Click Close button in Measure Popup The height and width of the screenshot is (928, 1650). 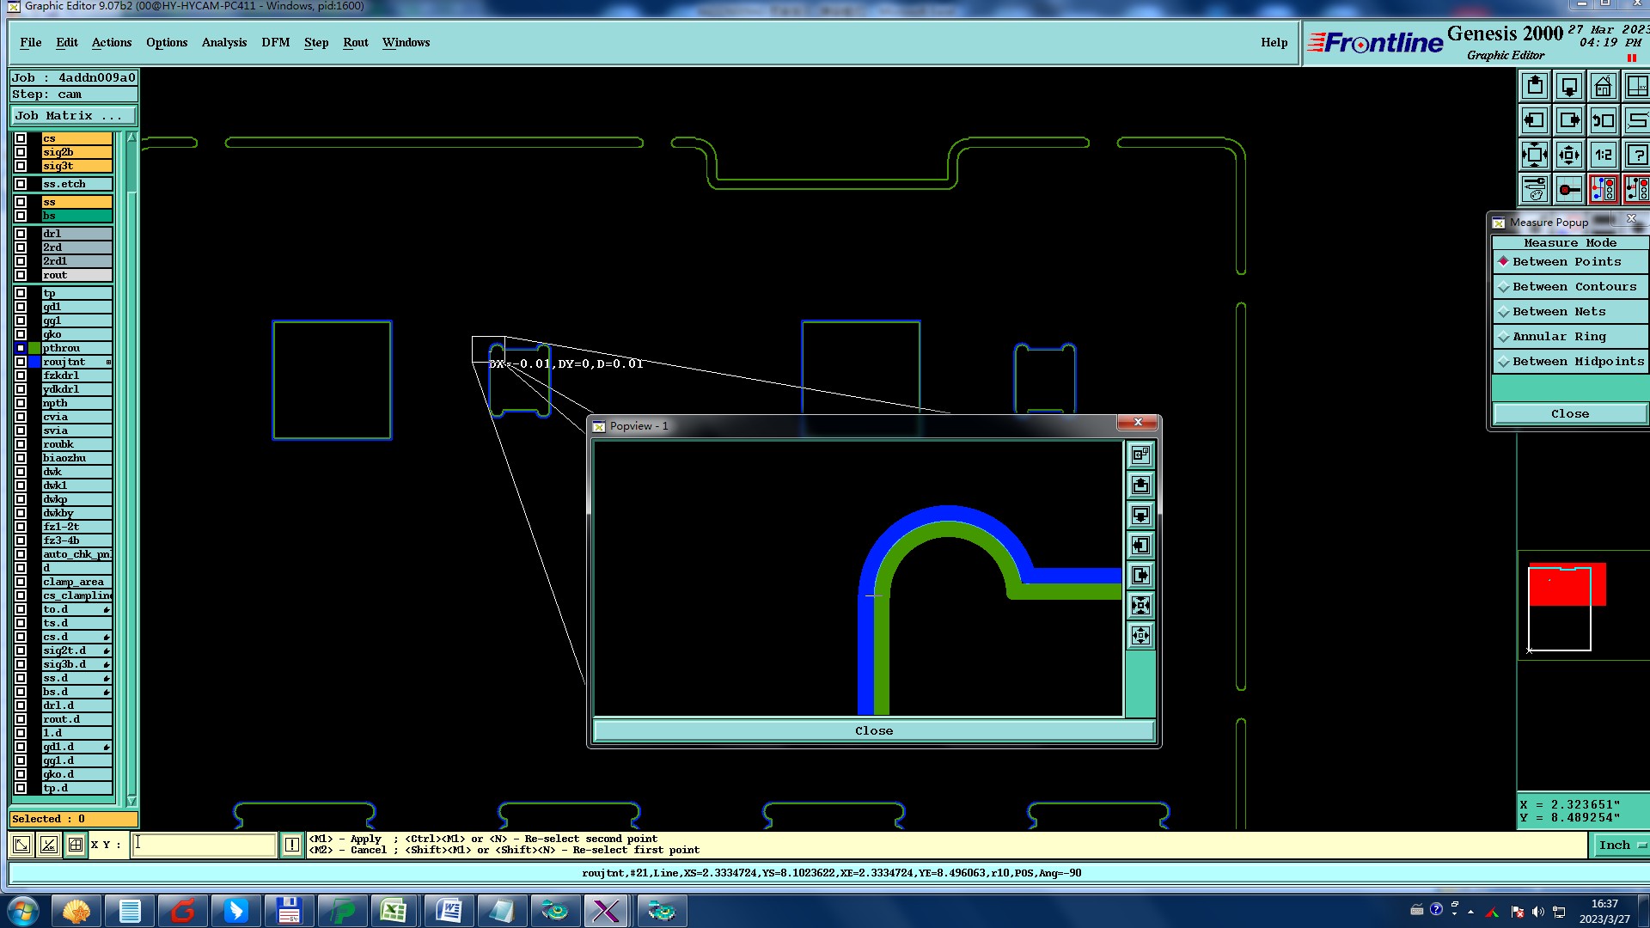tap(1569, 414)
